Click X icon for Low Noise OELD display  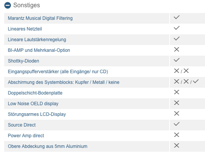tap(176, 103)
